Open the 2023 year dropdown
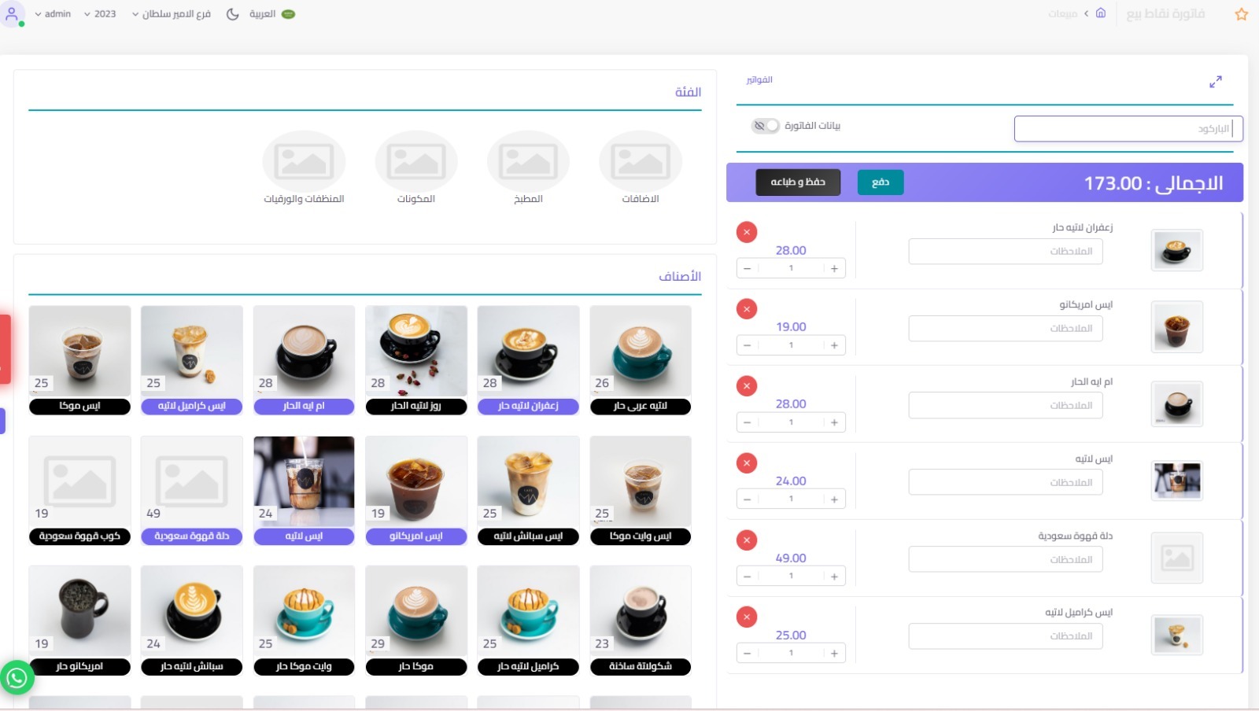Image resolution: width=1259 pixels, height=711 pixels. [x=100, y=14]
